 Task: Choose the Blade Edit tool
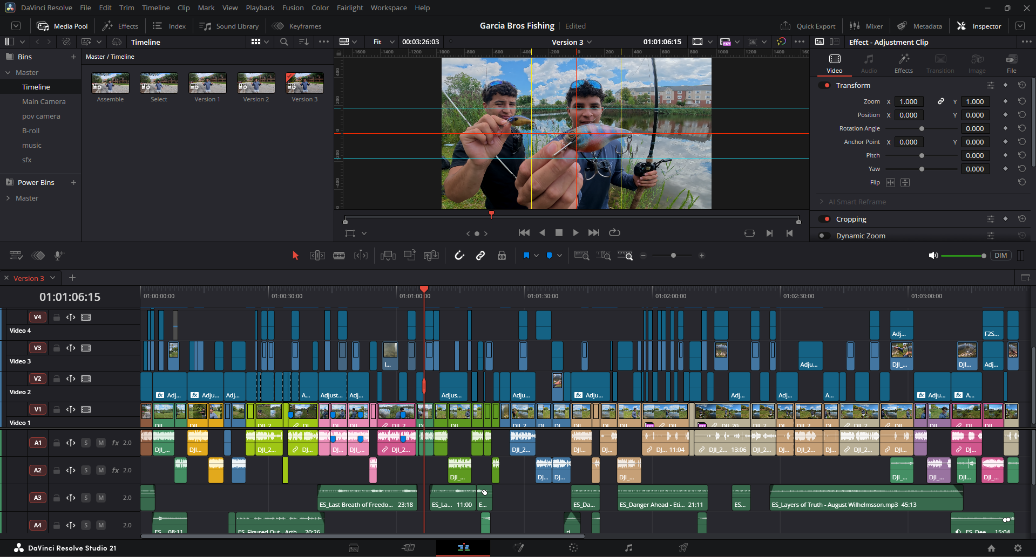click(x=339, y=256)
